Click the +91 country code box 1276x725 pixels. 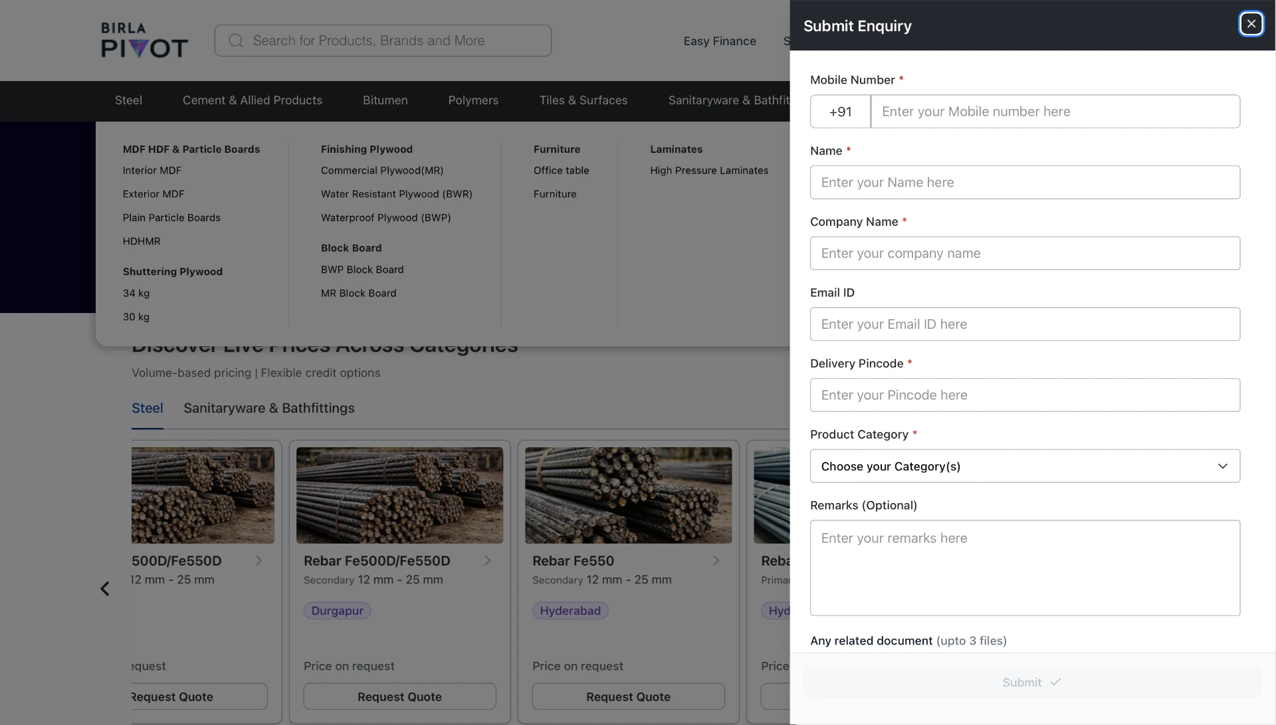[841, 112]
